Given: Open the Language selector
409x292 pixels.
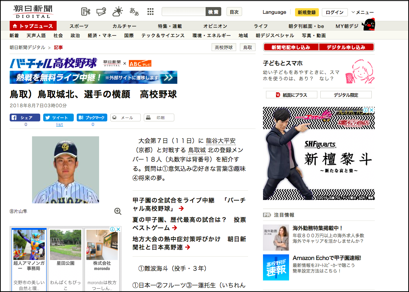Looking at the screenshot, I should click(x=274, y=12).
